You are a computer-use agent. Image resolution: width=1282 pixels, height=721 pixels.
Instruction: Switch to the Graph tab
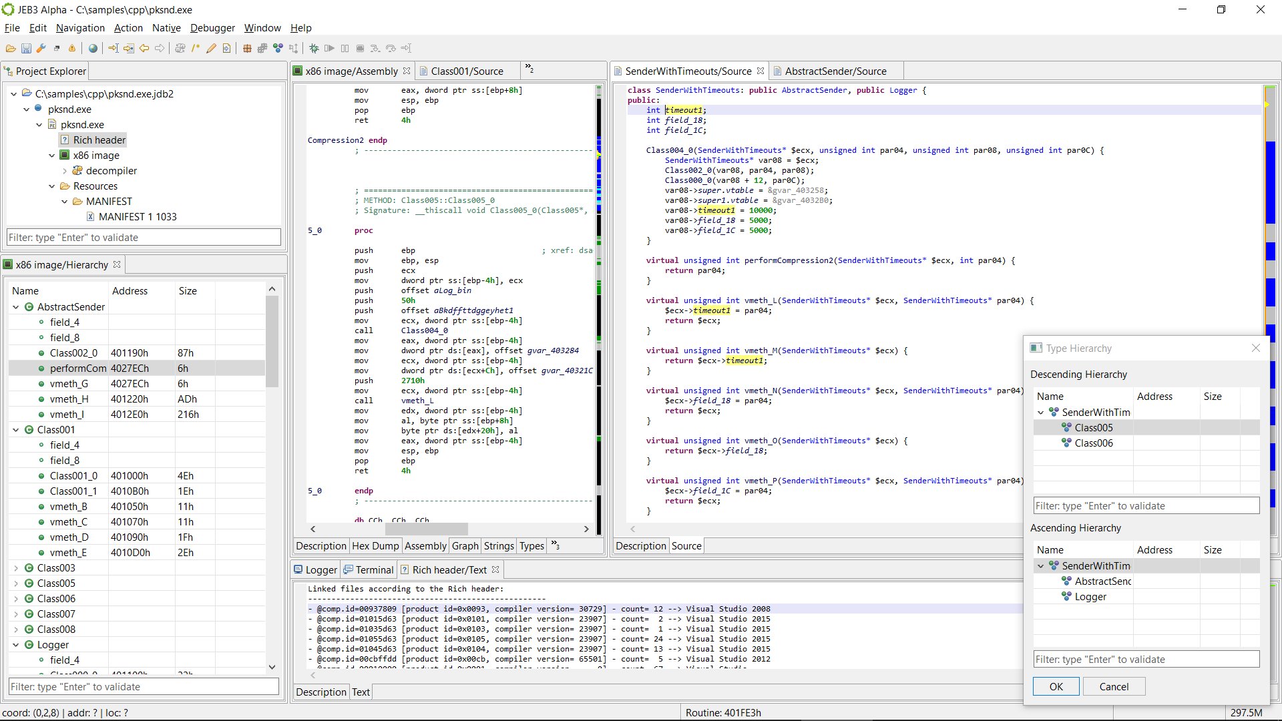[465, 545]
